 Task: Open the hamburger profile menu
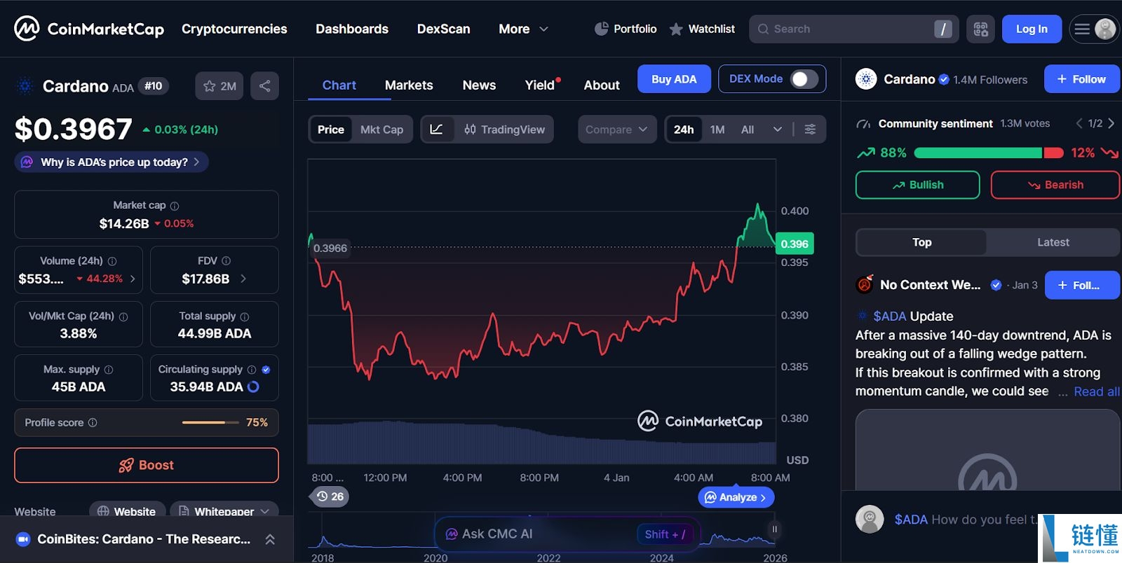[x=1094, y=29]
